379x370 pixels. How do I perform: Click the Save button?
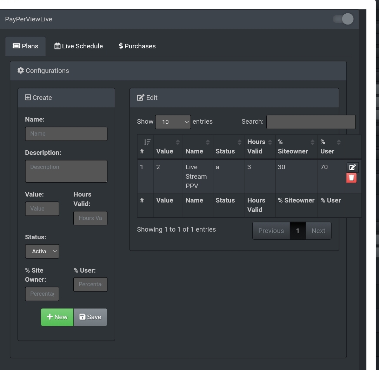(x=91, y=317)
